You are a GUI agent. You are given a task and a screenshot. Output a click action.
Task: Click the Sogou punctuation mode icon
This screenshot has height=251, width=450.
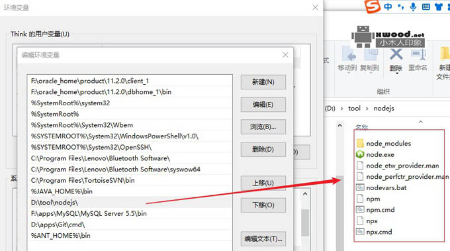point(400,7)
